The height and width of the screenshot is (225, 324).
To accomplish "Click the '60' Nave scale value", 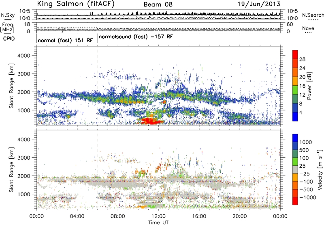I will click(290, 24).
